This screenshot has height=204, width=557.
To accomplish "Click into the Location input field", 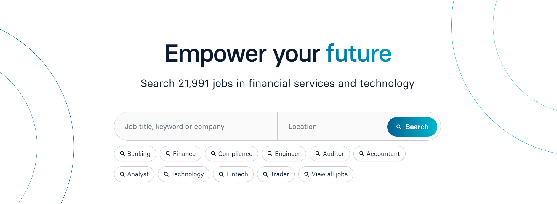I will coord(332,127).
